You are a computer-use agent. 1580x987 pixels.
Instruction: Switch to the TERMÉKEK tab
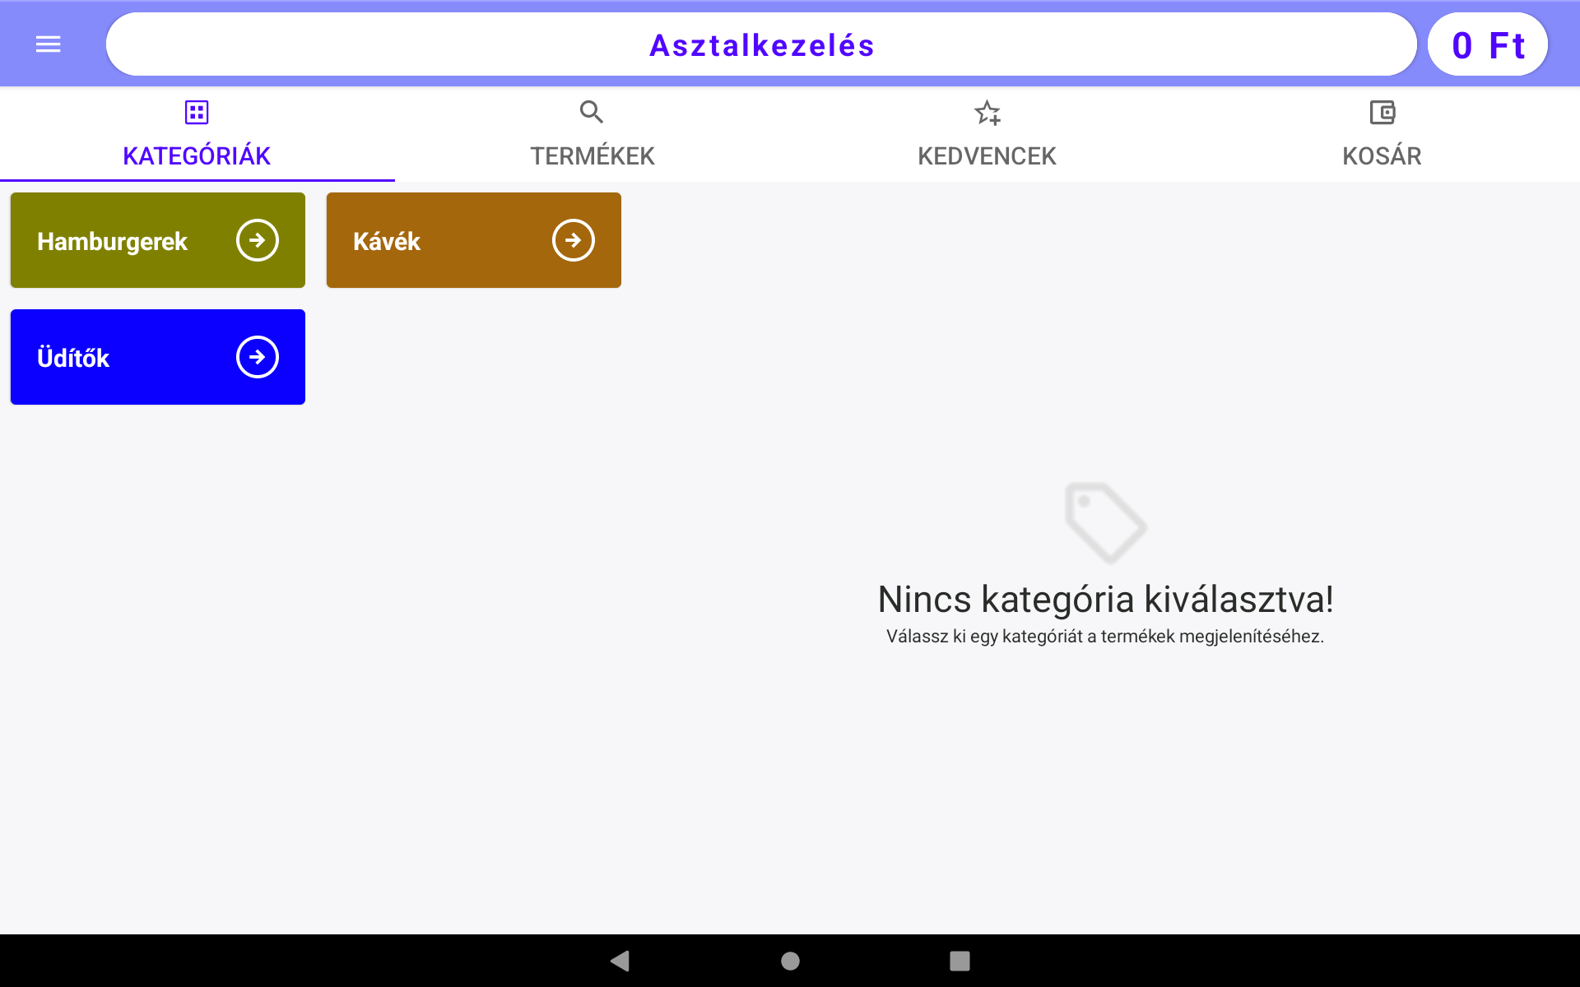coord(591,155)
